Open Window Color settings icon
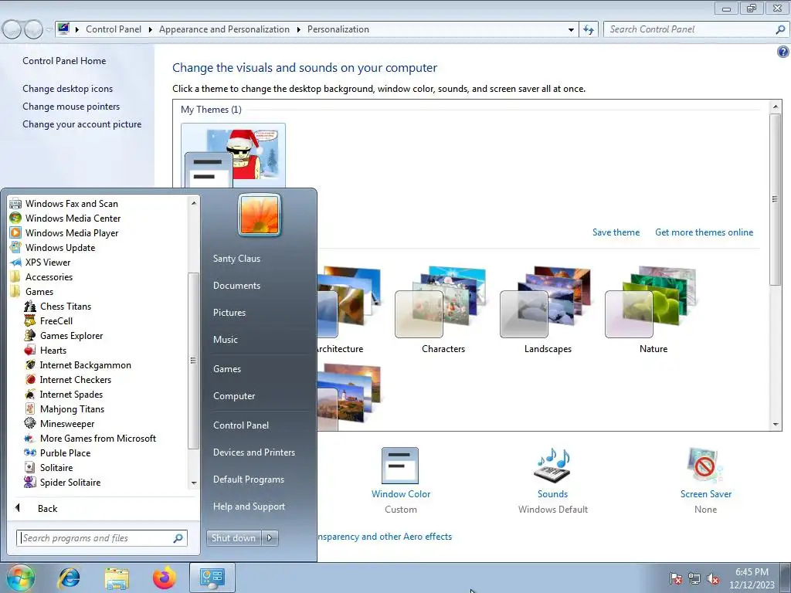Image resolution: width=791 pixels, height=593 pixels. [x=400, y=466]
